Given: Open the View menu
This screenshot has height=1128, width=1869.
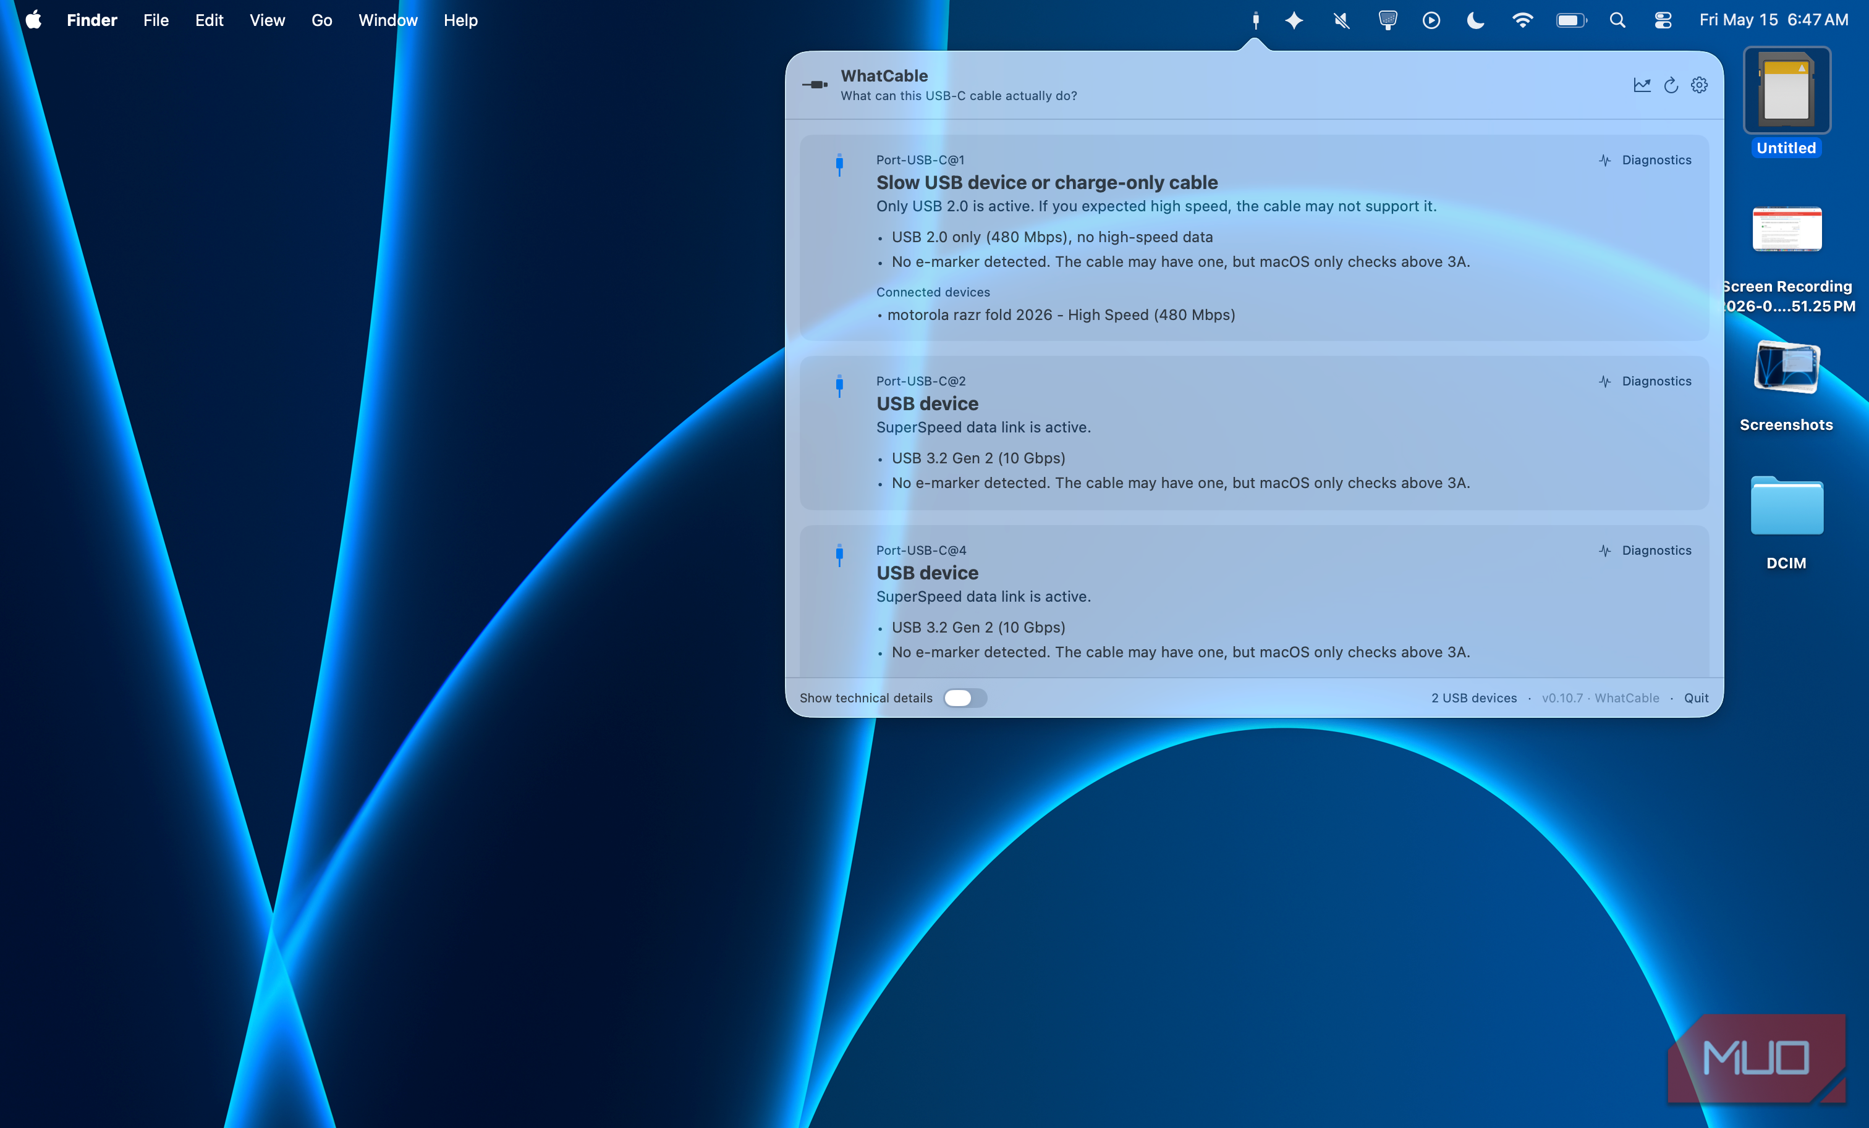Looking at the screenshot, I should pyautogui.click(x=267, y=20).
